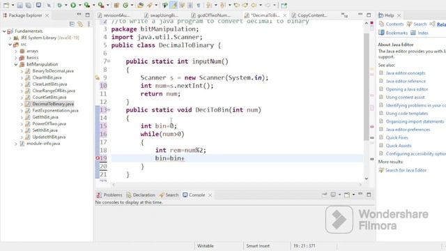The width and height of the screenshot is (446, 251).
Task: Create a New Java Package from the toolbar
Action: point(116,5)
